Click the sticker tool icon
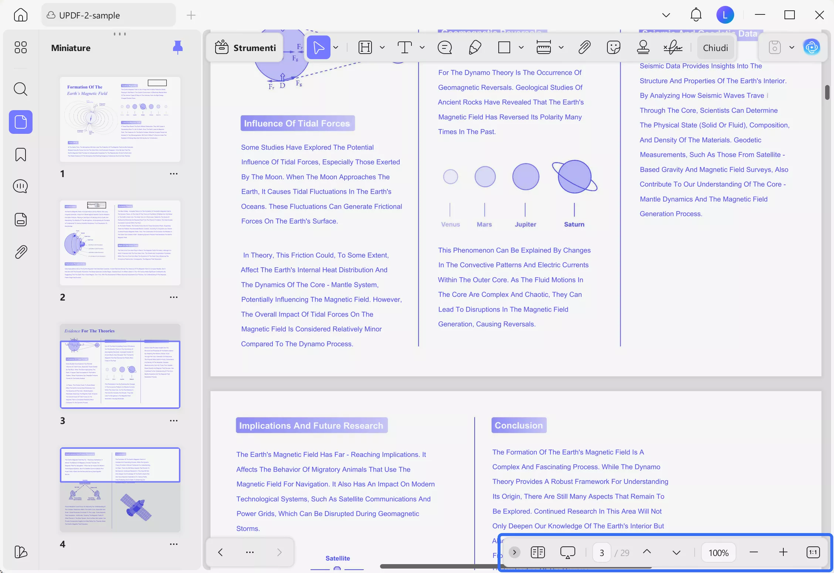Image resolution: width=834 pixels, height=573 pixels. [x=613, y=47]
